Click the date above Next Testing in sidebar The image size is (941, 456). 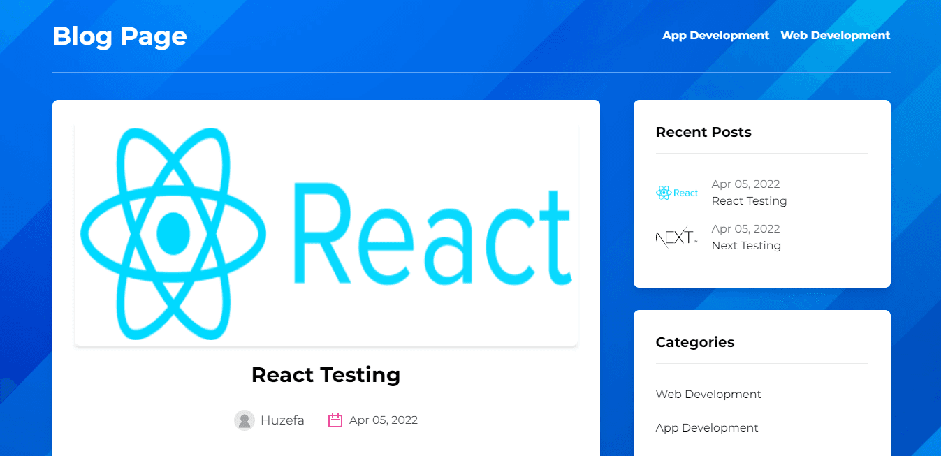[745, 229]
